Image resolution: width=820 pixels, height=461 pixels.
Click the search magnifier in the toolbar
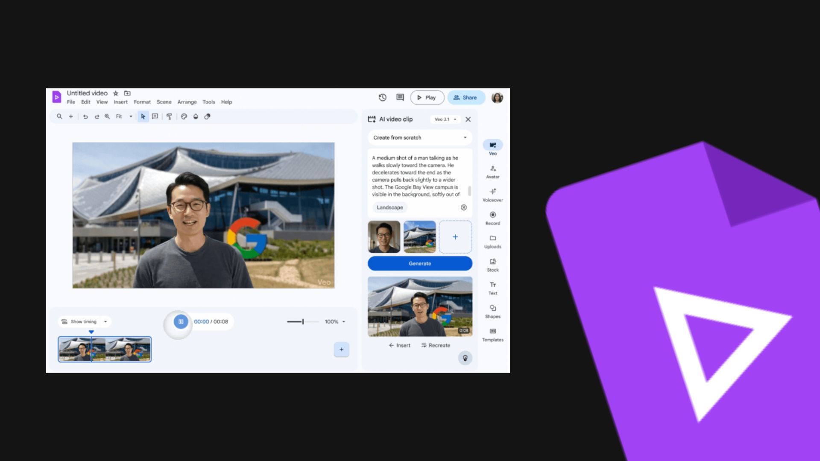click(x=59, y=117)
